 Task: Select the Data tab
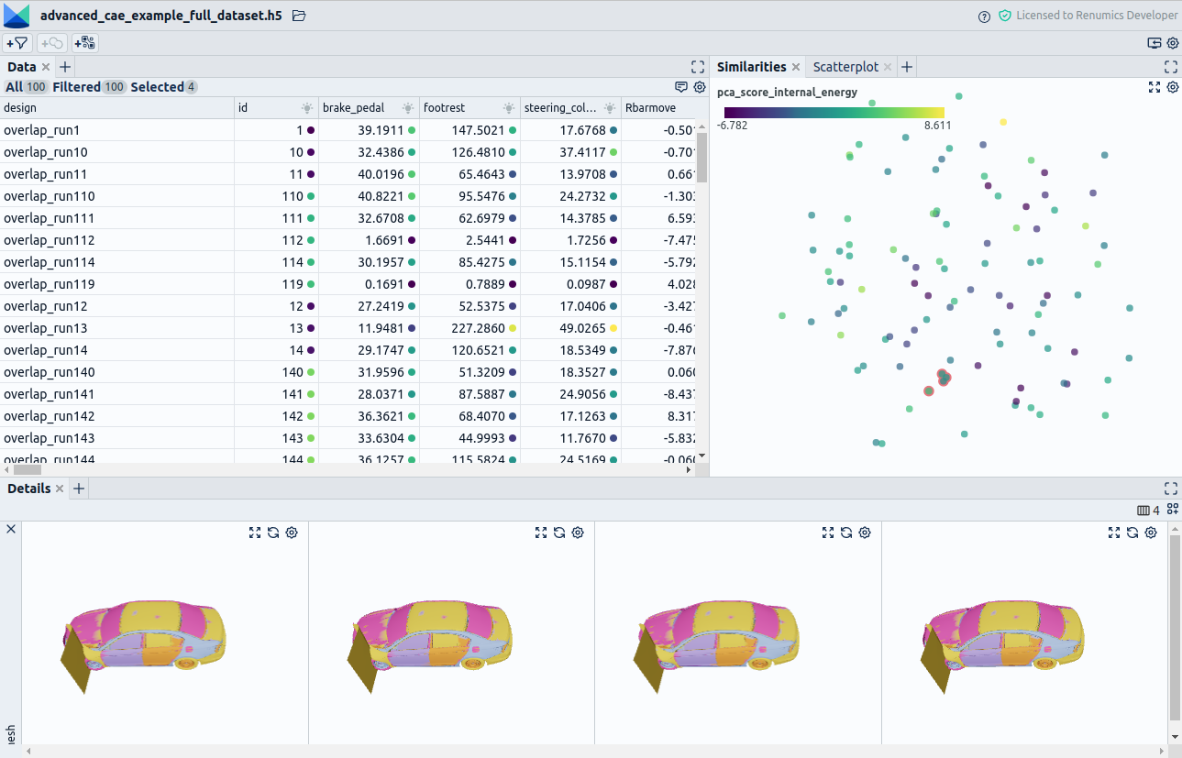tap(22, 67)
